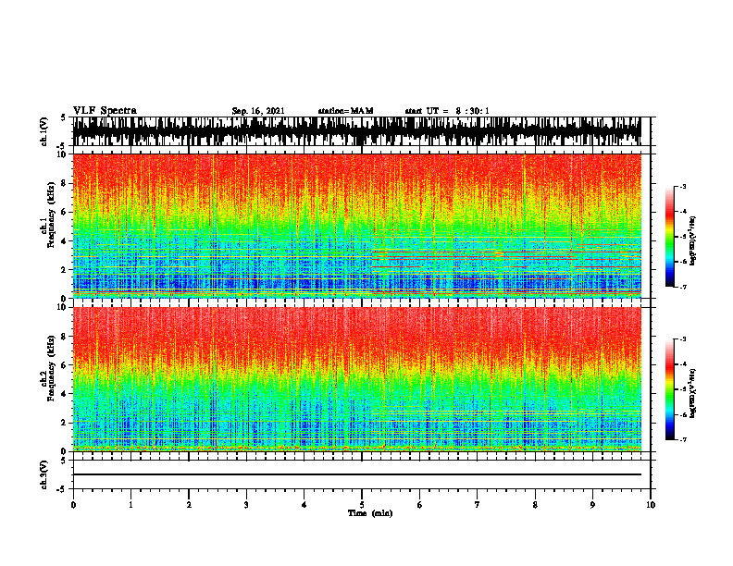
Task: Select the date text "Sep. 16, 2021"
Action: (258, 111)
